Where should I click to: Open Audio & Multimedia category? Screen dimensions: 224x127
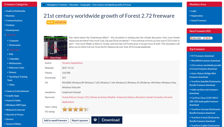[16, 11]
